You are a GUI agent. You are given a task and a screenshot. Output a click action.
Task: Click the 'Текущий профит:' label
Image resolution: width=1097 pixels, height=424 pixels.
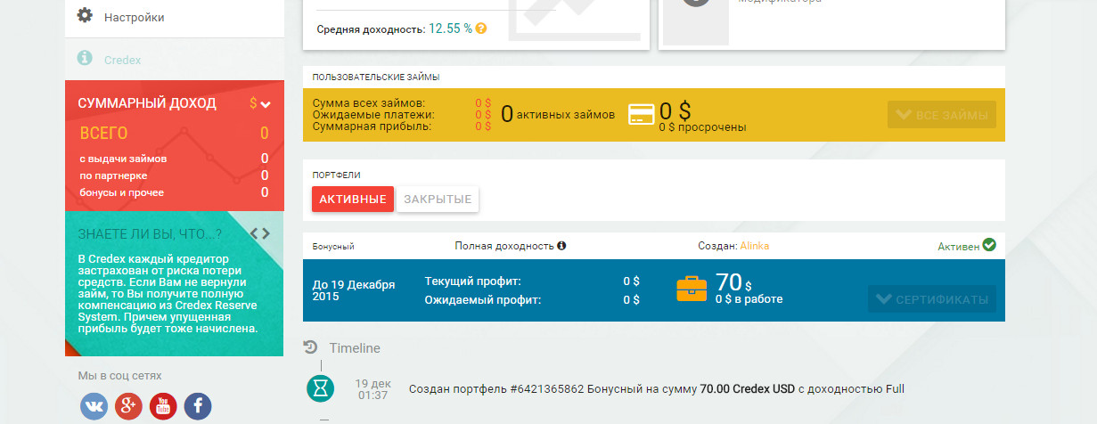(x=473, y=281)
